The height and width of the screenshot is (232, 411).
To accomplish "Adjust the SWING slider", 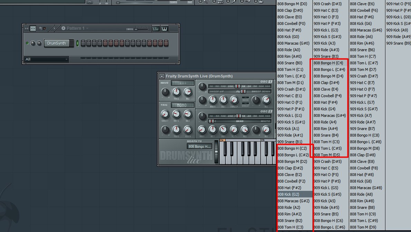I will tap(141, 29).
